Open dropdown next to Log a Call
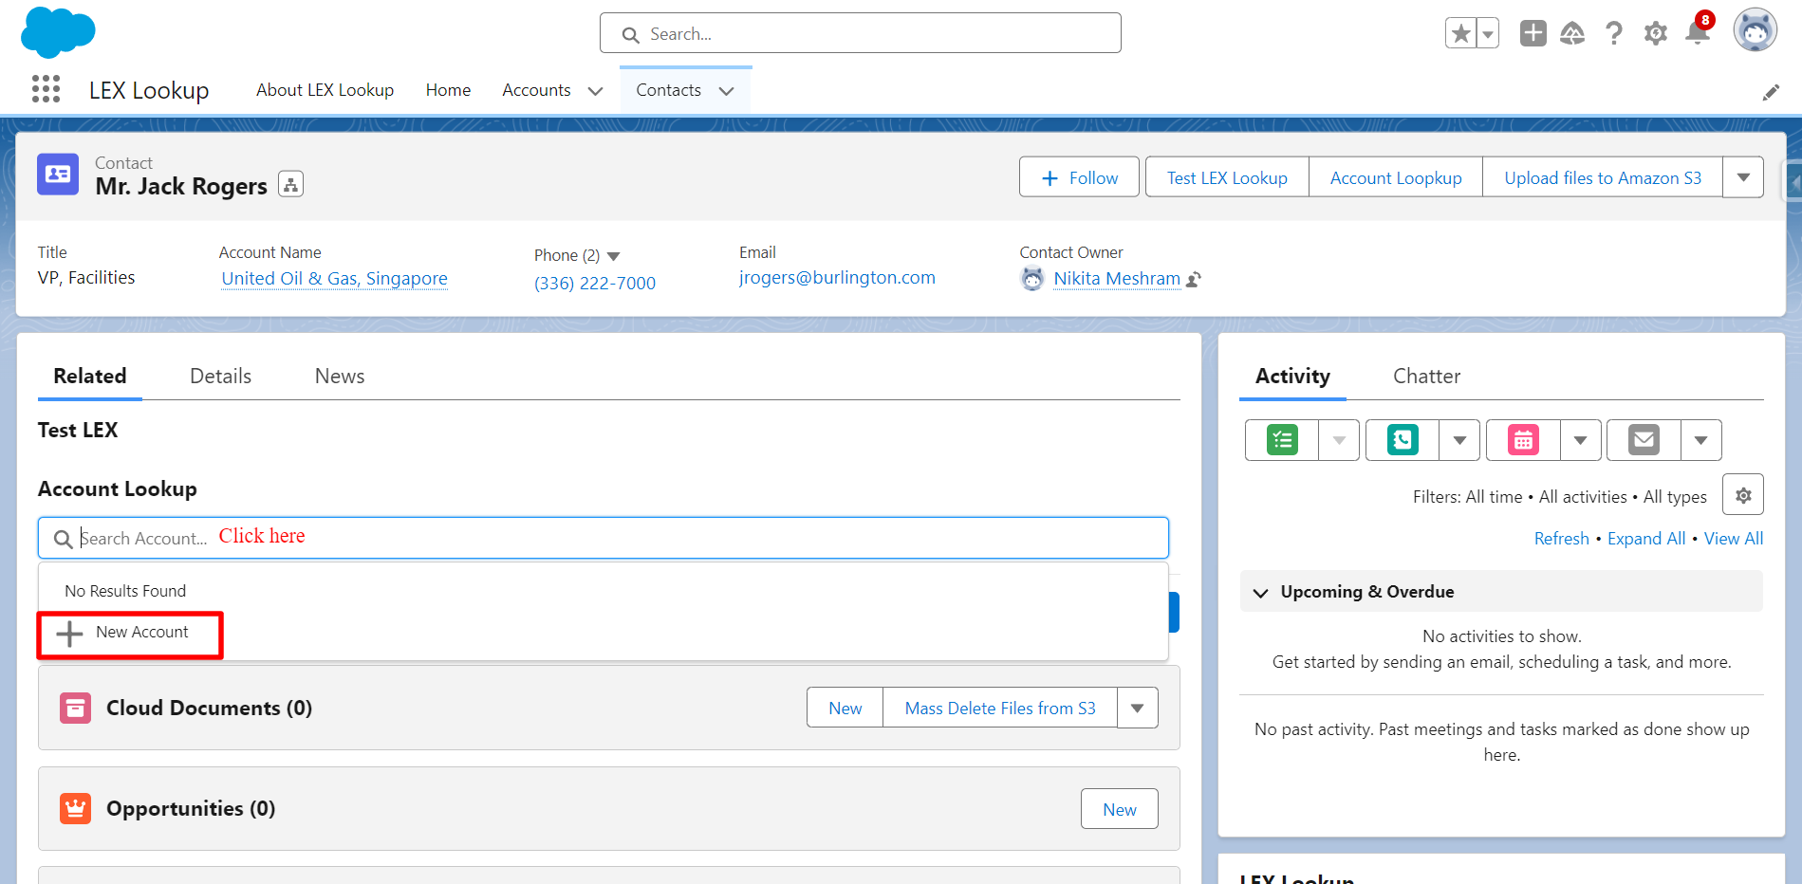 click(x=1459, y=440)
